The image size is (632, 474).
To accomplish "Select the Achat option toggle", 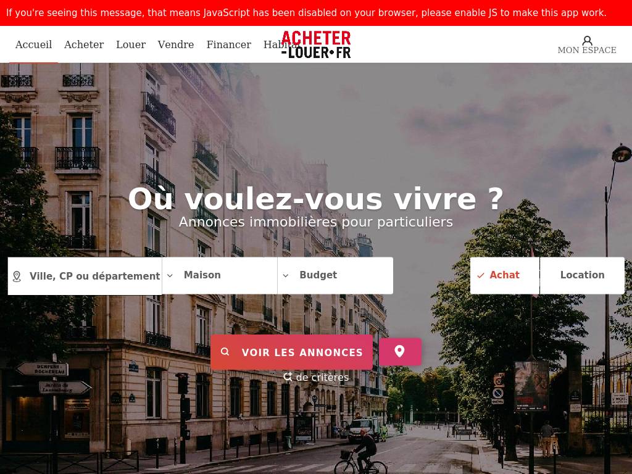I will (x=505, y=276).
